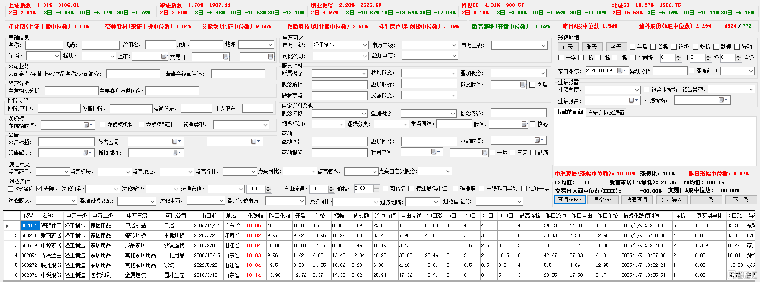Adjust the 流通市值 0.00 spinner
This screenshot has height=282, width=760.
[268, 189]
